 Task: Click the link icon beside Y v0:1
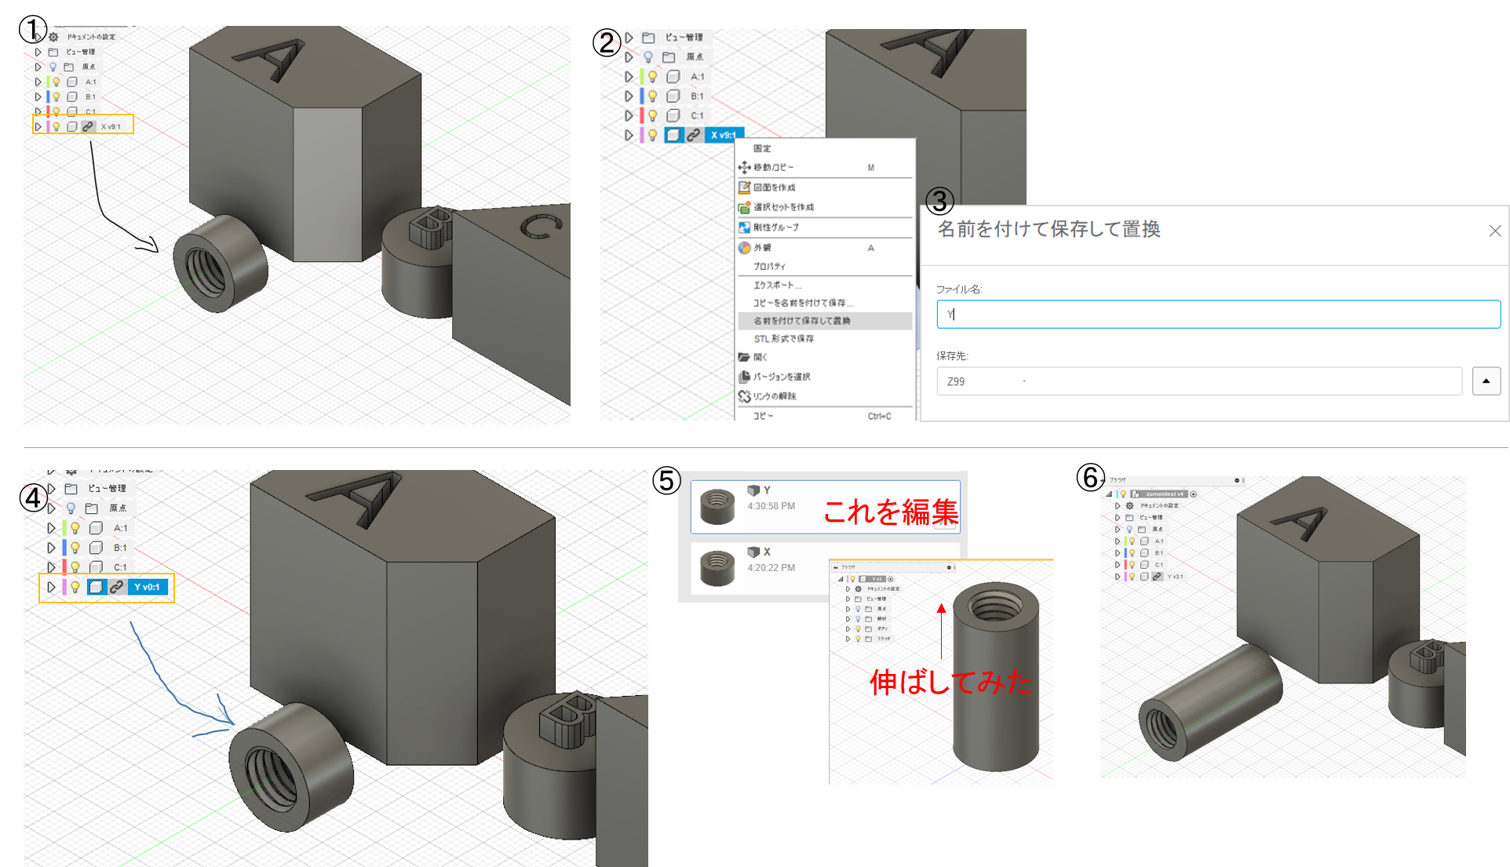116,587
